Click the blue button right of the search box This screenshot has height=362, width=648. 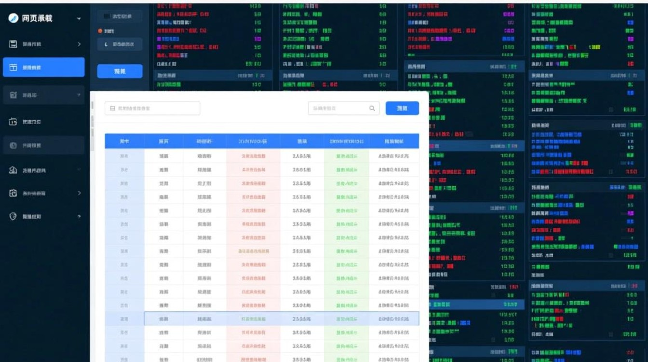coord(402,109)
